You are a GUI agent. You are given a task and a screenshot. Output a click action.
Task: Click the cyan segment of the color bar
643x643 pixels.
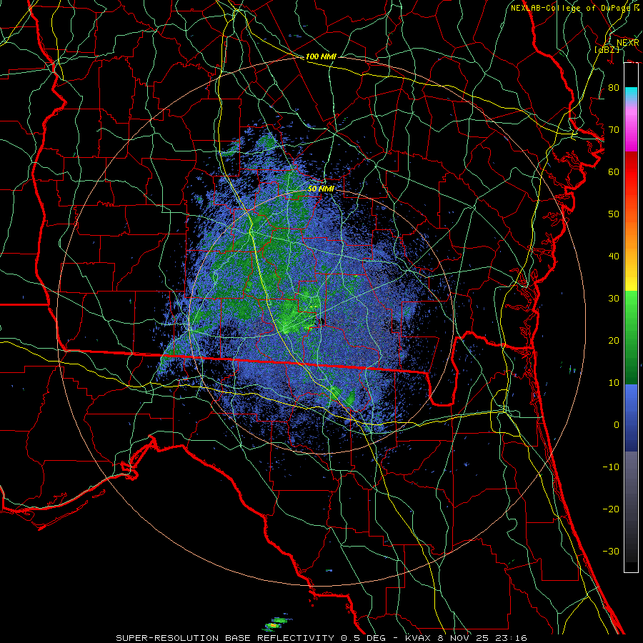pyautogui.click(x=631, y=95)
